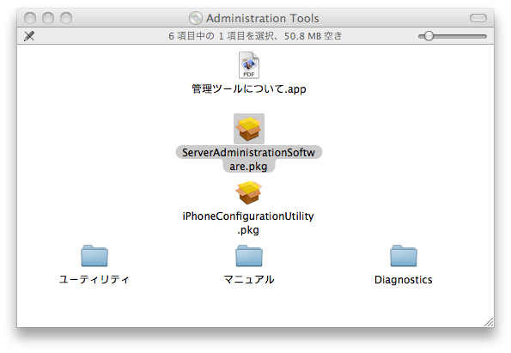Click the disc proxy icon beside Administration Tools
This screenshot has height=353, width=511.
click(196, 18)
